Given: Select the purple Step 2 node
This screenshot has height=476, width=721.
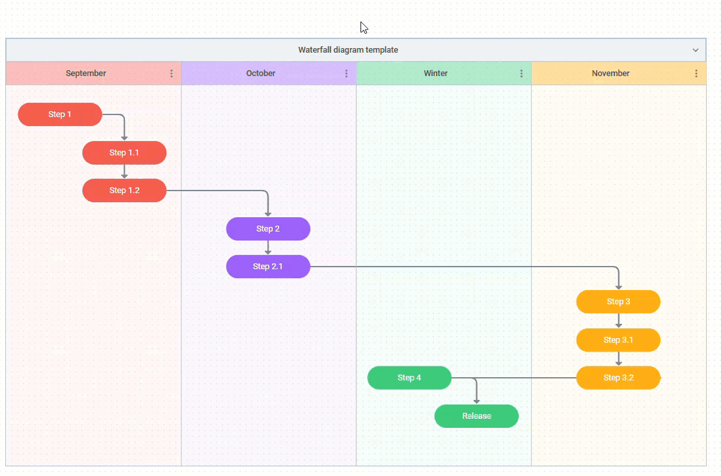Looking at the screenshot, I should point(268,229).
